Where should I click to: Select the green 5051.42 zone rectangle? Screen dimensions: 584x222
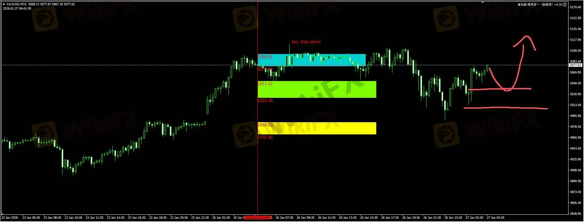(x=317, y=89)
